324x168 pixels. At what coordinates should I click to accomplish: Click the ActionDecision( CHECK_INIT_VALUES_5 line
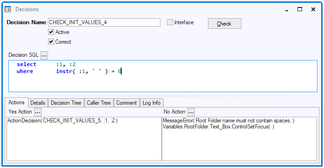[62, 121]
